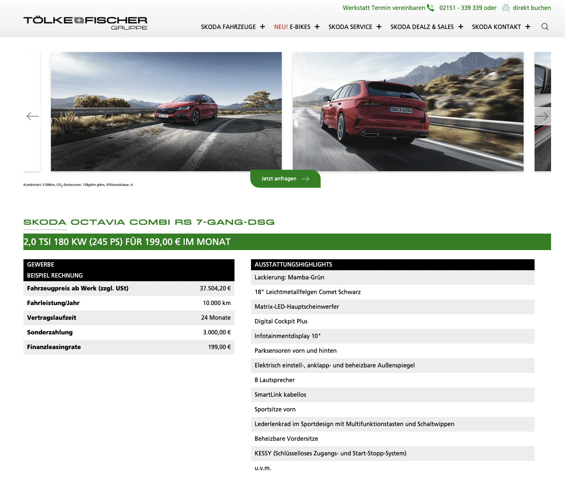Expand SKODA DEALZ & SALES plus icon

pos(461,27)
